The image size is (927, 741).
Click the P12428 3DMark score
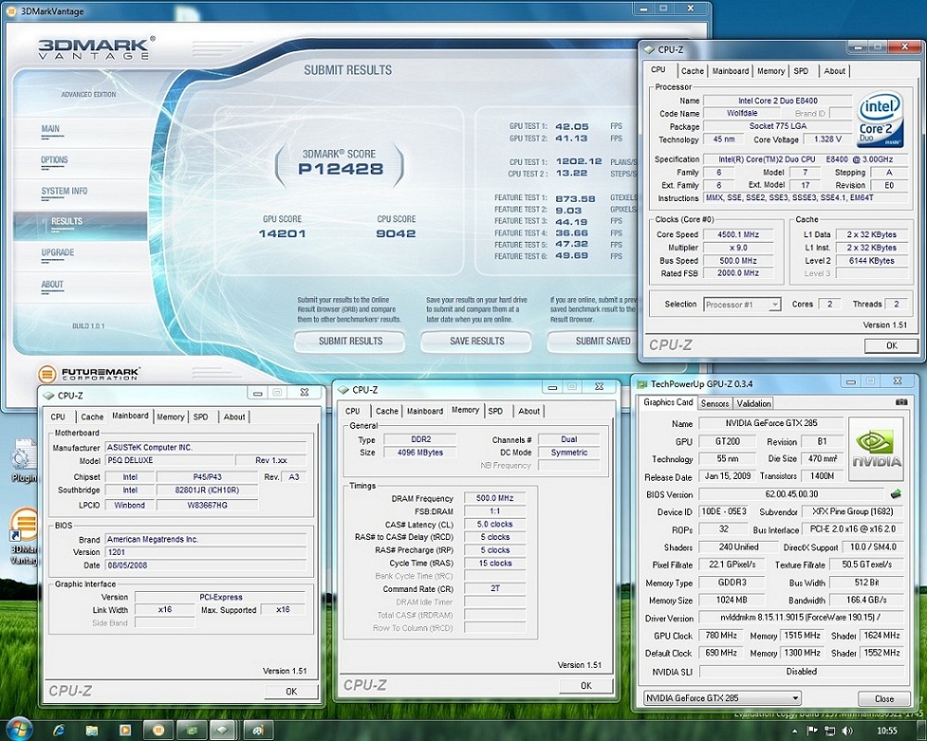tap(340, 169)
